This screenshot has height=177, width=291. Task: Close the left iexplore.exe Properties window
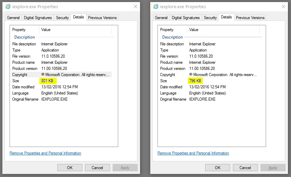[136, 6]
